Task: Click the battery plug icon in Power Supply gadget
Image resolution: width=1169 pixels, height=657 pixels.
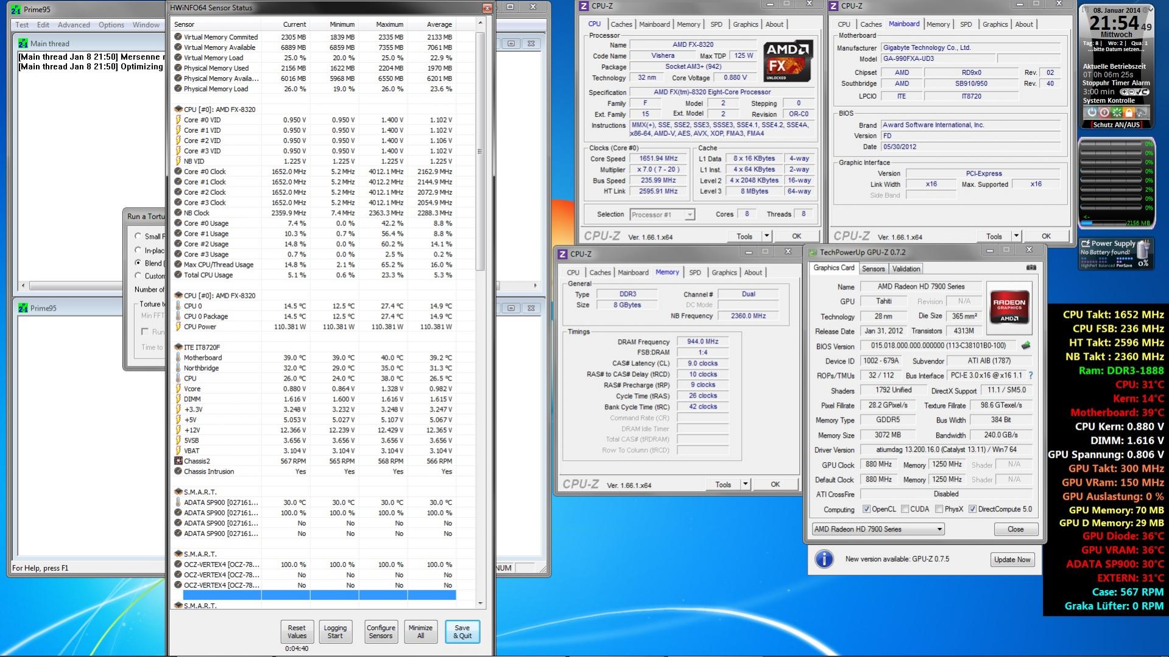Action: 1143,250
